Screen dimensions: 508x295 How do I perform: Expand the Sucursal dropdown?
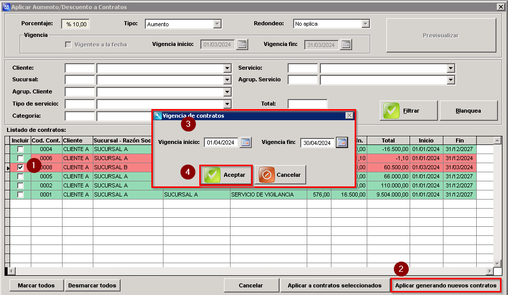[227, 80]
